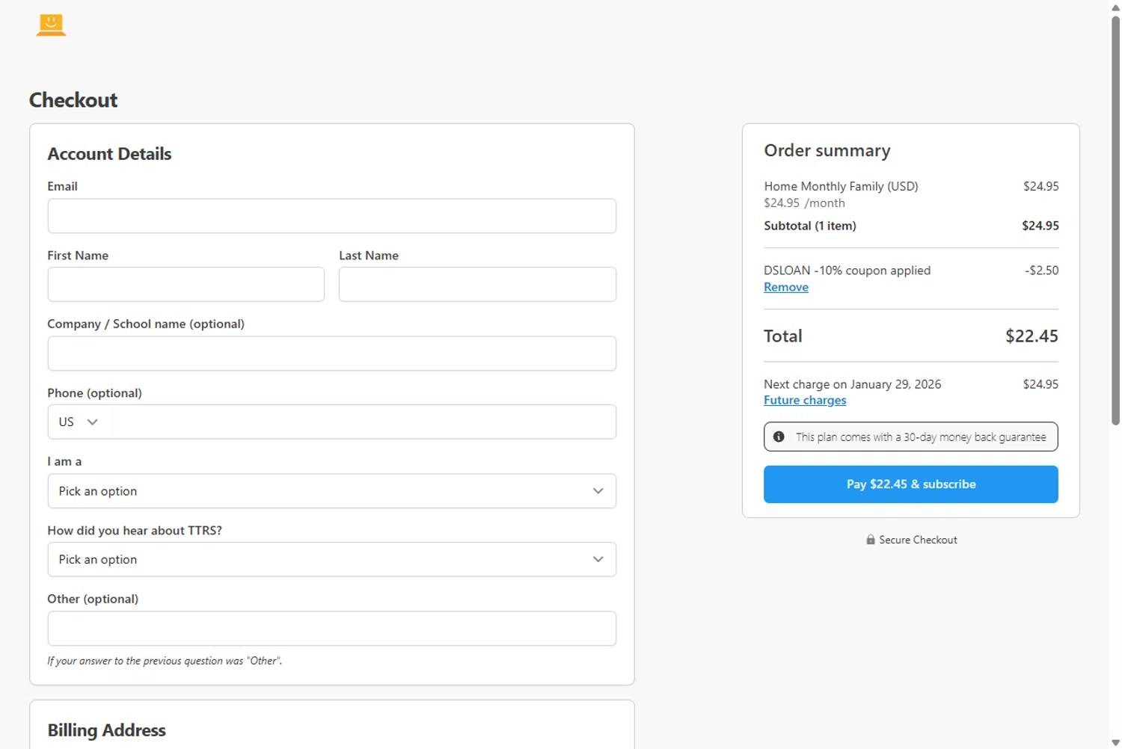Open the Future charges link
This screenshot has width=1122, height=749.
(x=805, y=400)
